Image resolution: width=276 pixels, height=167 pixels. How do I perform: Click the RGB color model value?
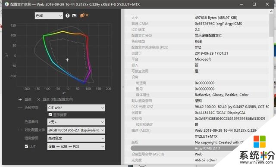(x=198, y=41)
